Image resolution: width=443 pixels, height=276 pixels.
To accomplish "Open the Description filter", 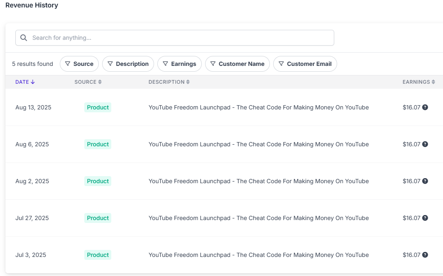I will click(x=128, y=64).
